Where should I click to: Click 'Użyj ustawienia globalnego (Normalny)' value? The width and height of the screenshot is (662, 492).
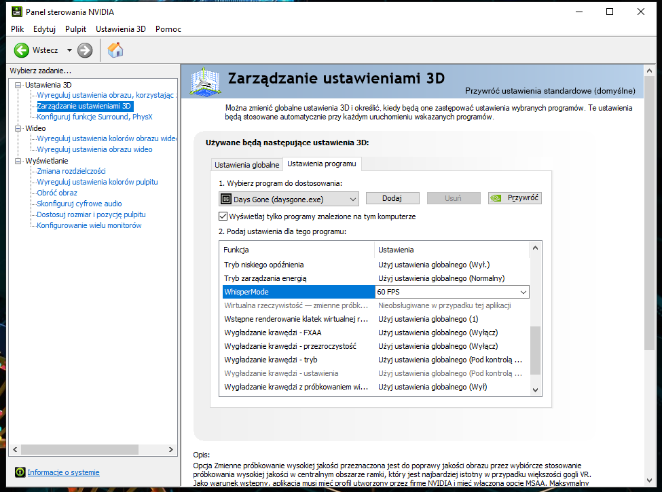click(441, 278)
